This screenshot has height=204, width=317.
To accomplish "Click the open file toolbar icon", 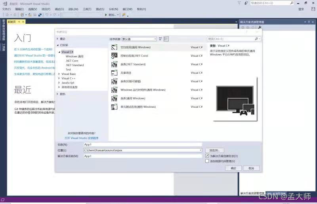I will point(30,15).
